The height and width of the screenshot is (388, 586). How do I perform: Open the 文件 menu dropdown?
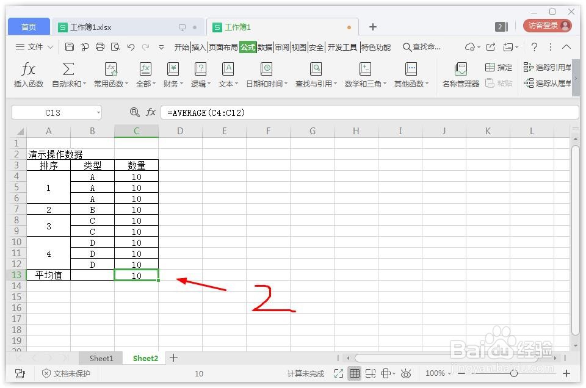click(34, 47)
